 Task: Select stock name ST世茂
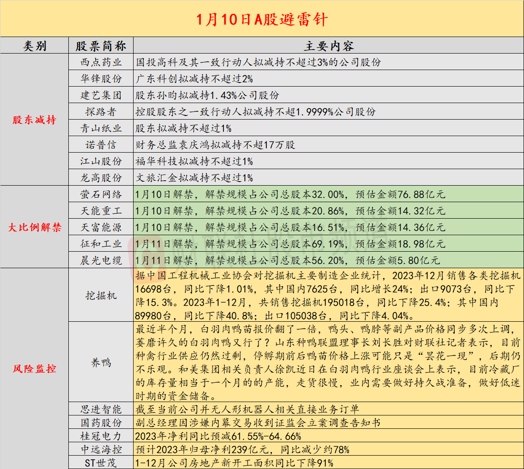pyautogui.click(x=101, y=463)
